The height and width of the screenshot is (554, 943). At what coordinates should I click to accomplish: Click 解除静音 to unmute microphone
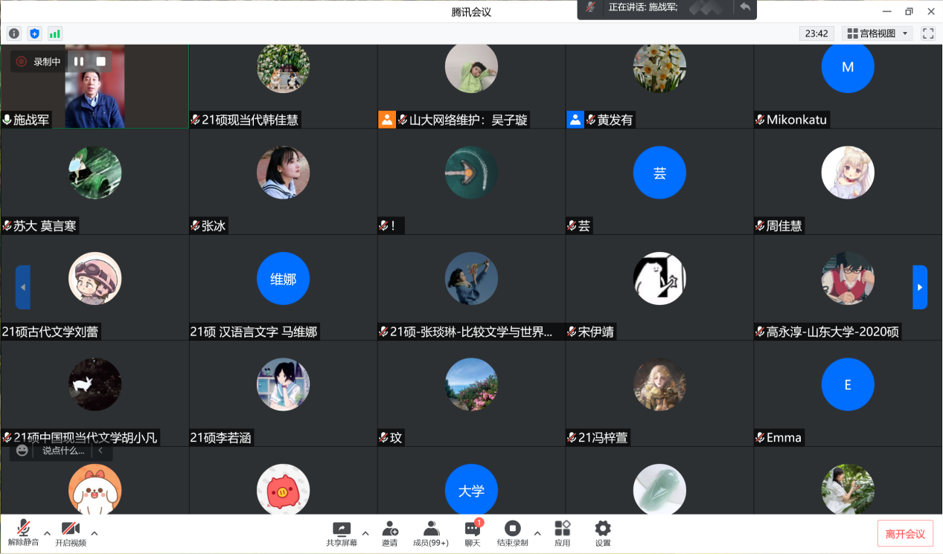pos(24,533)
